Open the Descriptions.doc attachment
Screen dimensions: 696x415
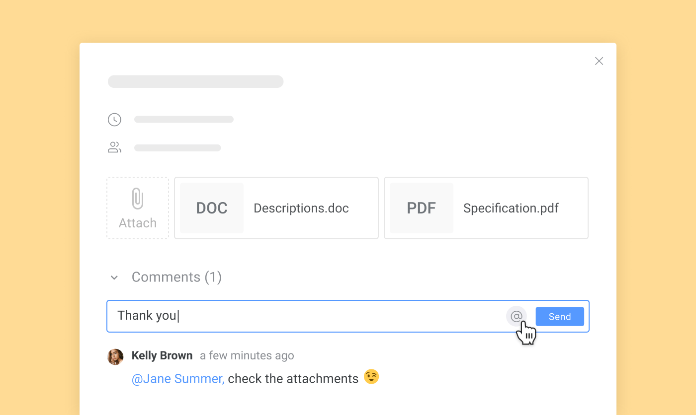[301, 208]
